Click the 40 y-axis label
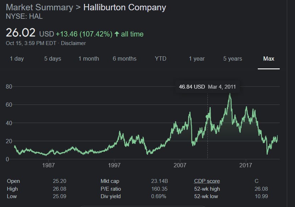The image size is (295, 207). coord(9,123)
